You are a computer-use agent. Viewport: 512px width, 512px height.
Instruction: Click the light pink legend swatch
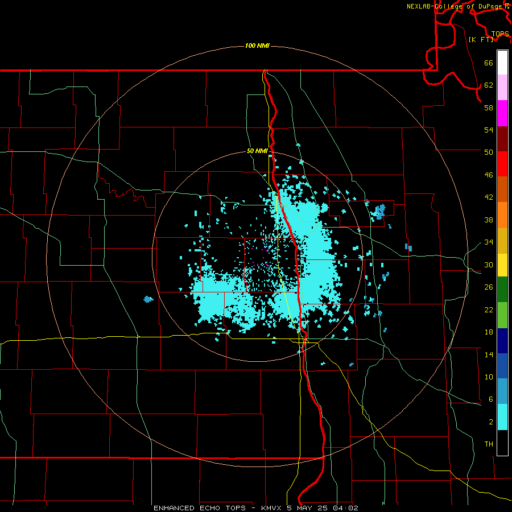click(502, 88)
